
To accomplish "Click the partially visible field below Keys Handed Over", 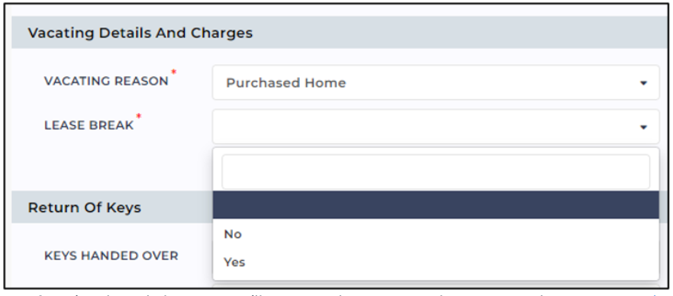I will [436, 286].
